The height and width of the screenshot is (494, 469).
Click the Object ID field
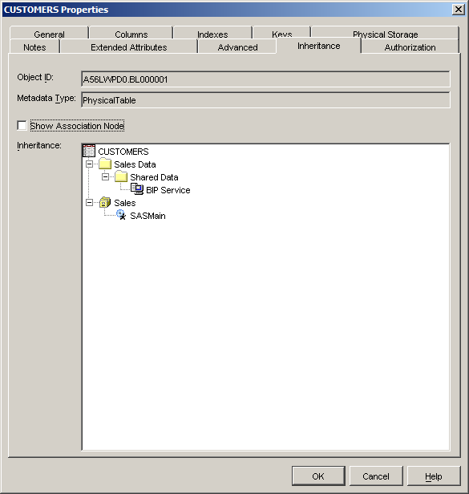pyautogui.click(x=265, y=79)
